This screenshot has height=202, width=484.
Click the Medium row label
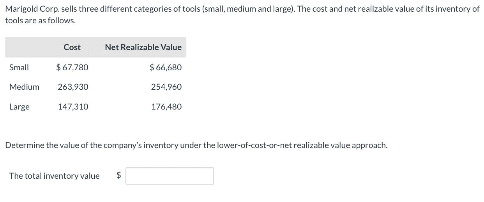(x=24, y=87)
